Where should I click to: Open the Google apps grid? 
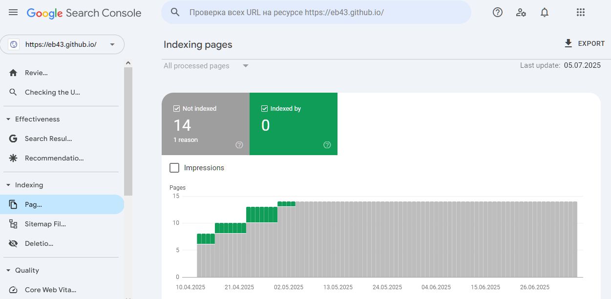(580, 13)
